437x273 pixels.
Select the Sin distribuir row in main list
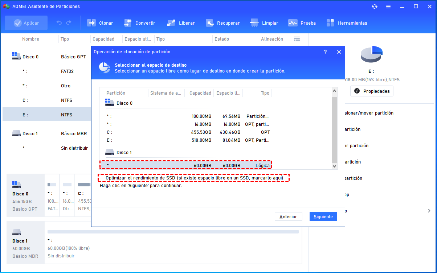point(46,148)
